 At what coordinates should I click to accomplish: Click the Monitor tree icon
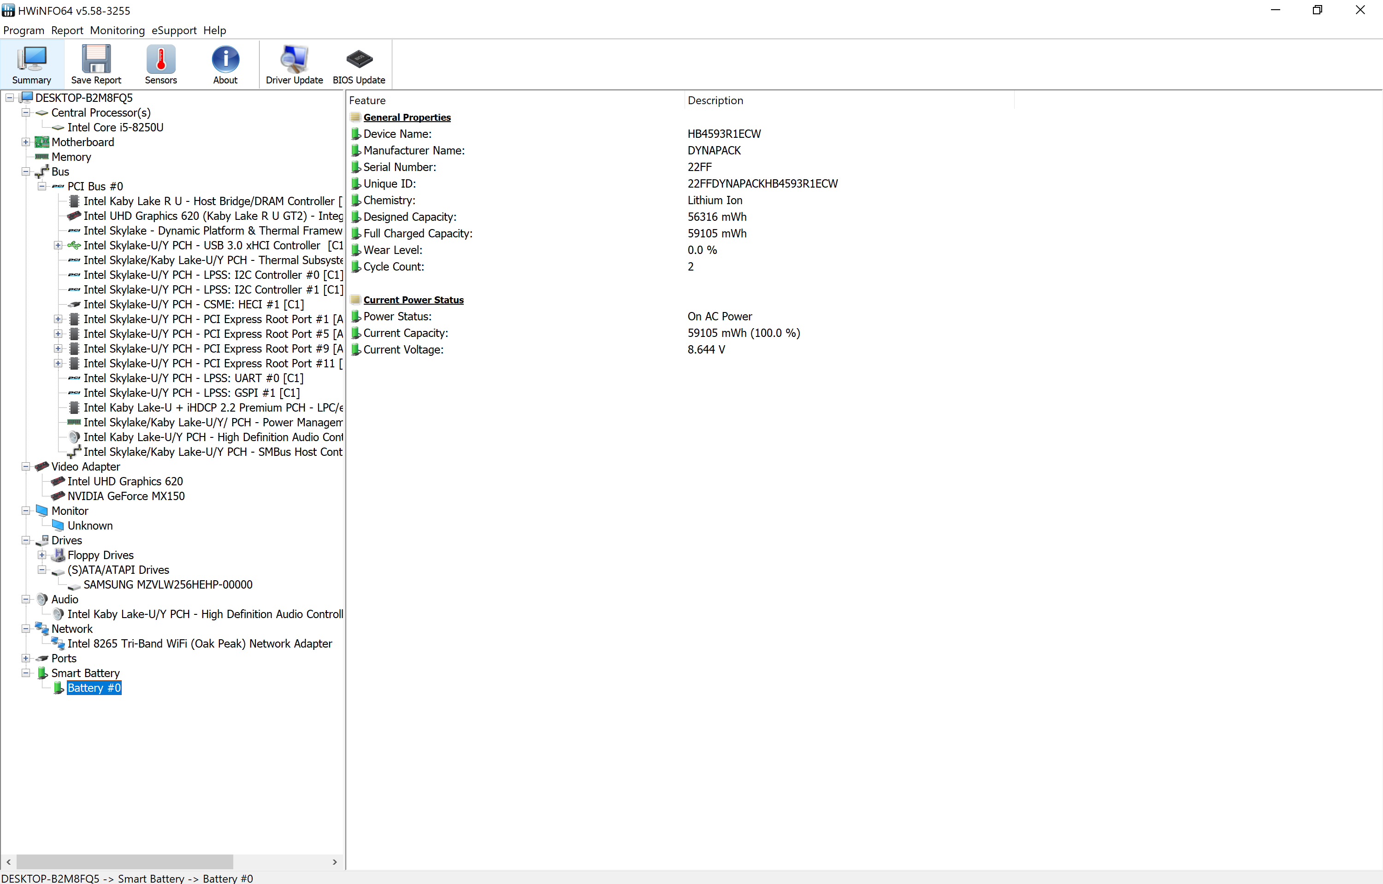point(42,511)
